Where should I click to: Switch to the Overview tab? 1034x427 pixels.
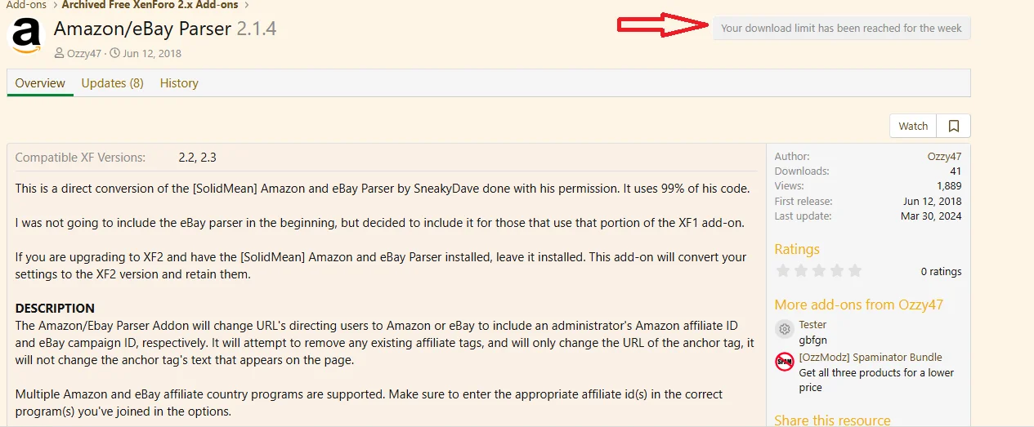tap(40, 83)
